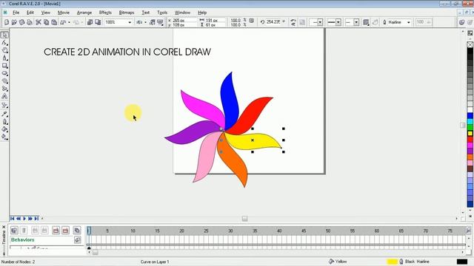Click the Undo icon
The height and width of the screenshot is (266, 474).
tap(63, 22)
